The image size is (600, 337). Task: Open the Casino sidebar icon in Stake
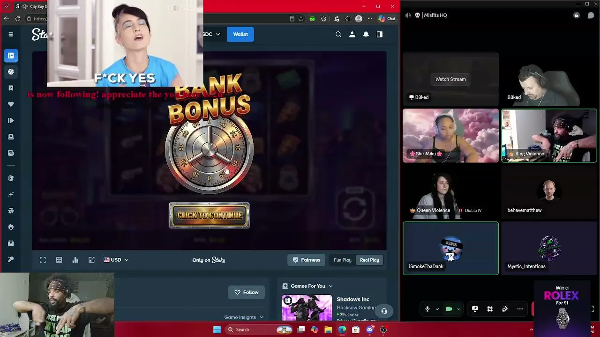tap(11, 56)
